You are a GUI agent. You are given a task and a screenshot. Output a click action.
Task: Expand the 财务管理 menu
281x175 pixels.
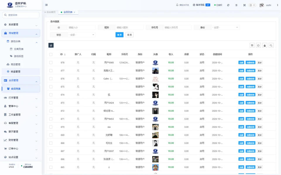click(x=21, y=140)
